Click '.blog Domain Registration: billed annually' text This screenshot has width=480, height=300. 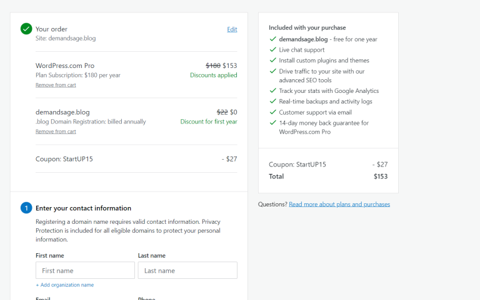[91, 122]
